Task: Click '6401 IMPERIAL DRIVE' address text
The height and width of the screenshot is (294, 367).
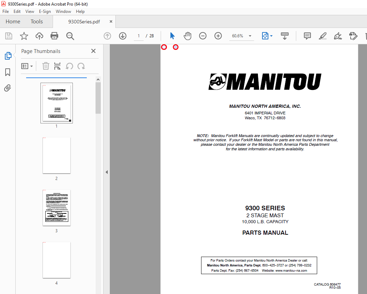Action: (265, 113)
